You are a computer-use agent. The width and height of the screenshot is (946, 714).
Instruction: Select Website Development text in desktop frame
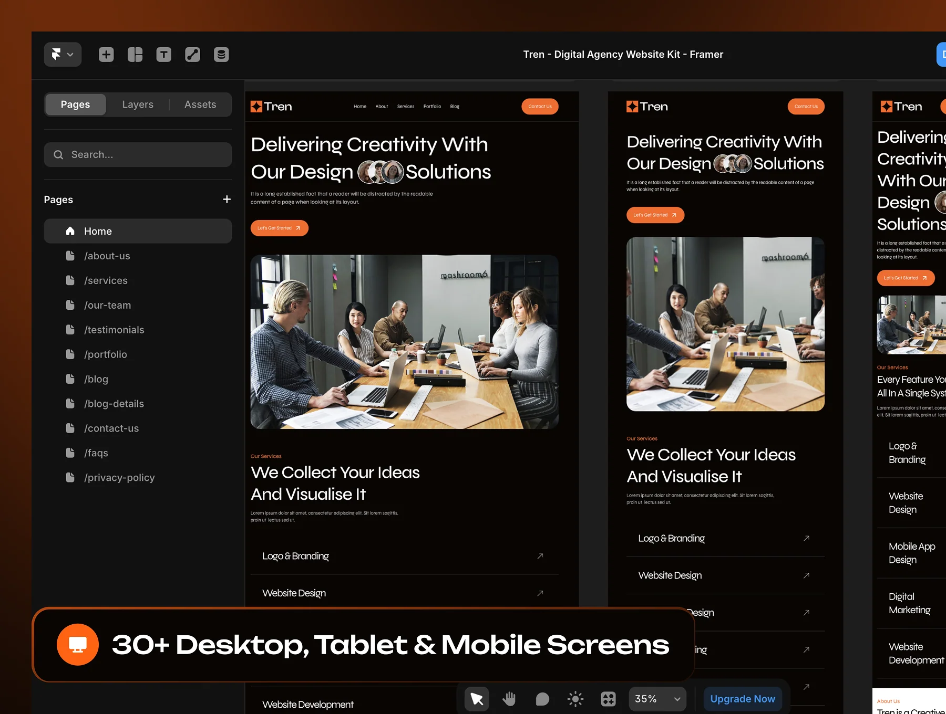[308, 705]
